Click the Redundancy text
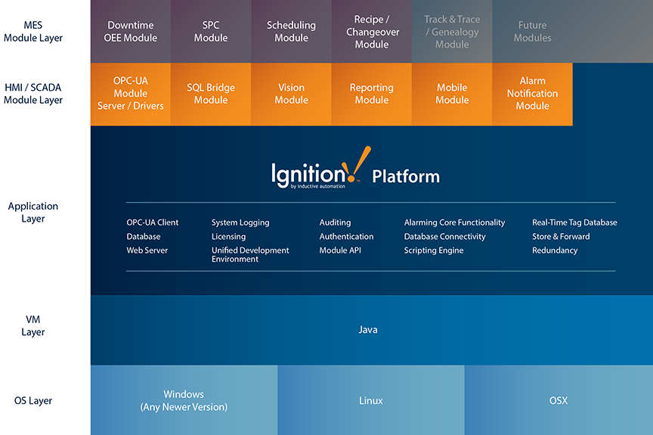Image resolution: width=653 pixels, height=435 pixels. click(x=555, y=250)
